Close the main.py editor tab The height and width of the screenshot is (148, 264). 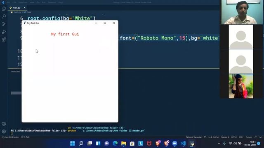tap(25, 8)
